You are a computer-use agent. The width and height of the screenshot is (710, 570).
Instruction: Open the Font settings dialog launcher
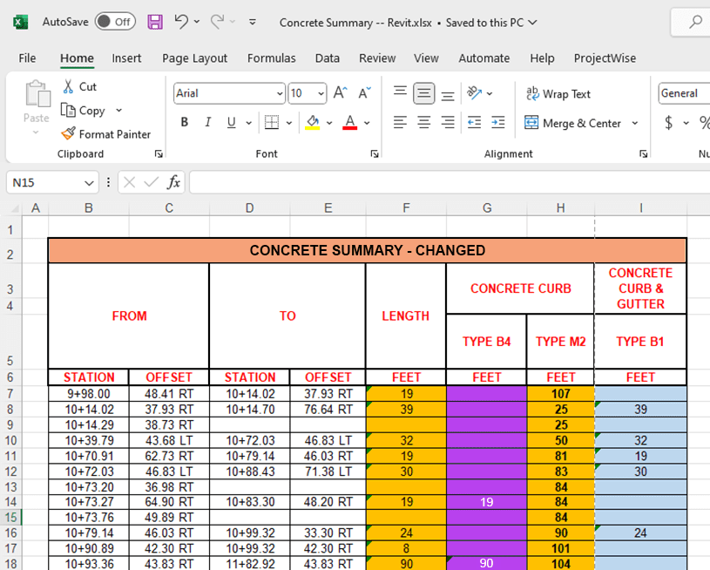[x=375, y=154]
